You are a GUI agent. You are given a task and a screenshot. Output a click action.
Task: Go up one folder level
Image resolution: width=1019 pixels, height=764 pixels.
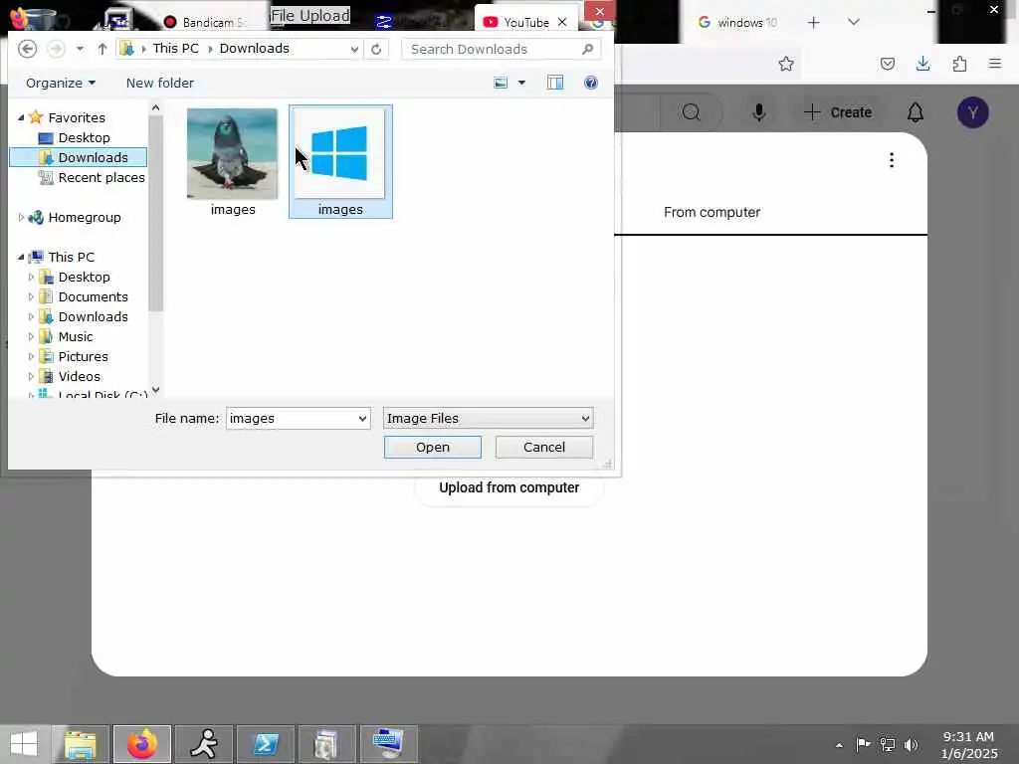coord(102,49)
